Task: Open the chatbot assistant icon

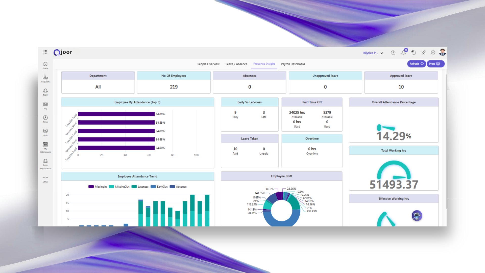Action: tap(417, 216)
